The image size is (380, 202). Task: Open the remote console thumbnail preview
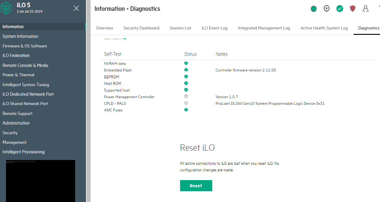coord(41,181)
